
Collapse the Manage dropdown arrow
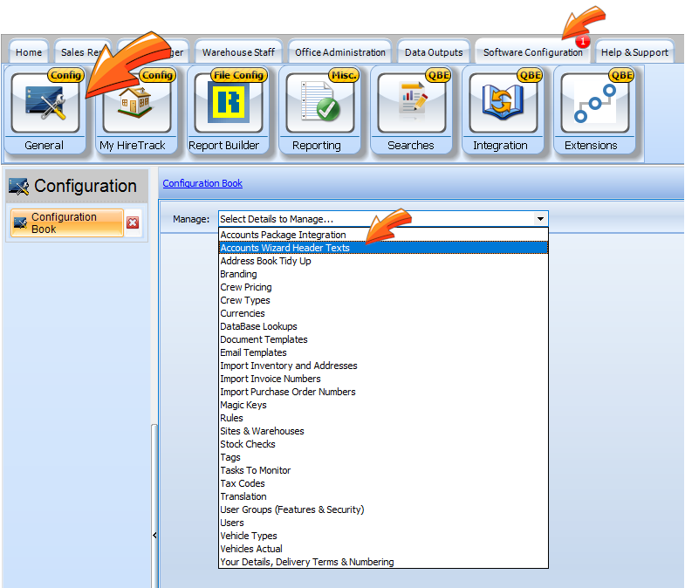point(540,219)
